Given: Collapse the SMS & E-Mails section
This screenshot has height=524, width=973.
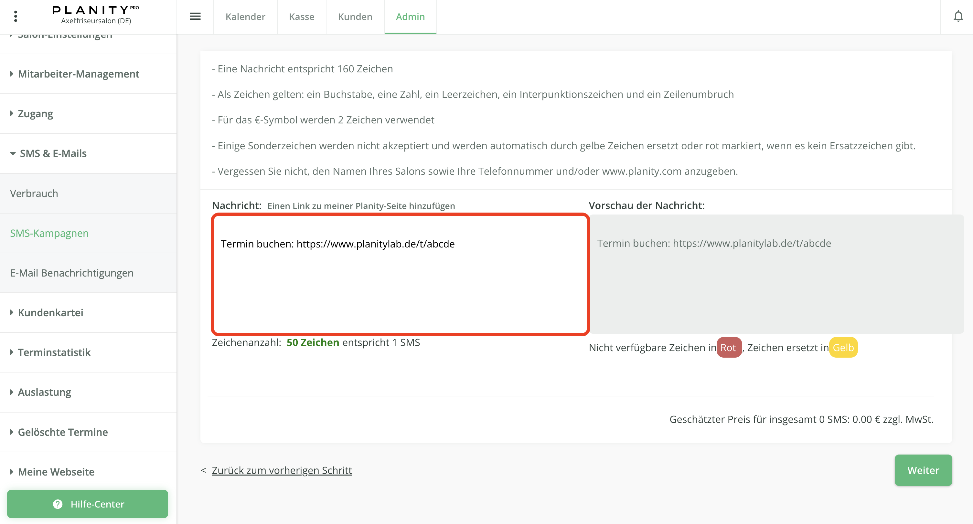Looking at the screenshot, I should 53,153.
